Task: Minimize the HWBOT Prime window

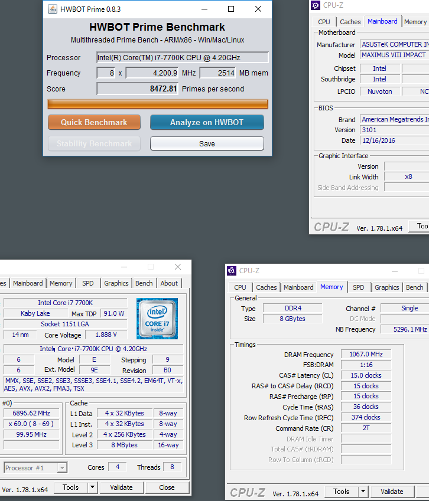Action: (204, 9)
